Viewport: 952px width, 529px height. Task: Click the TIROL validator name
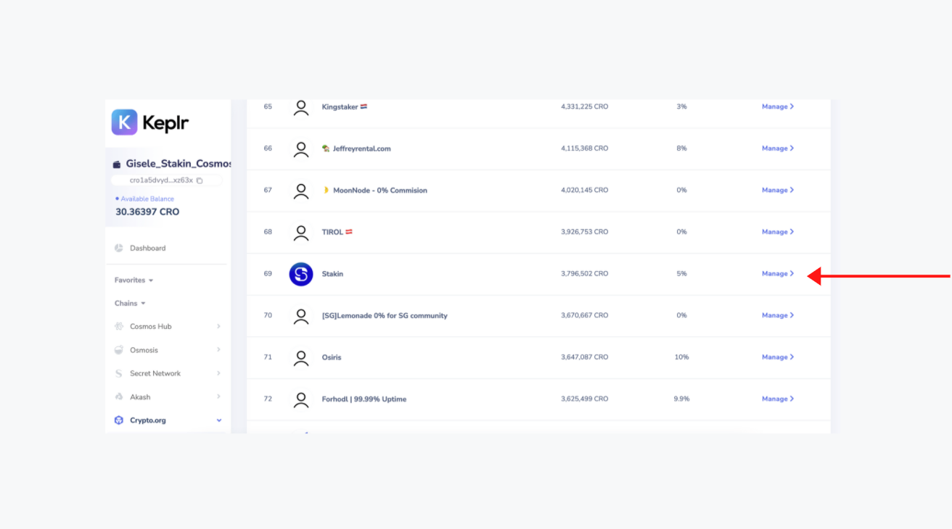click(x=332, y=232)
